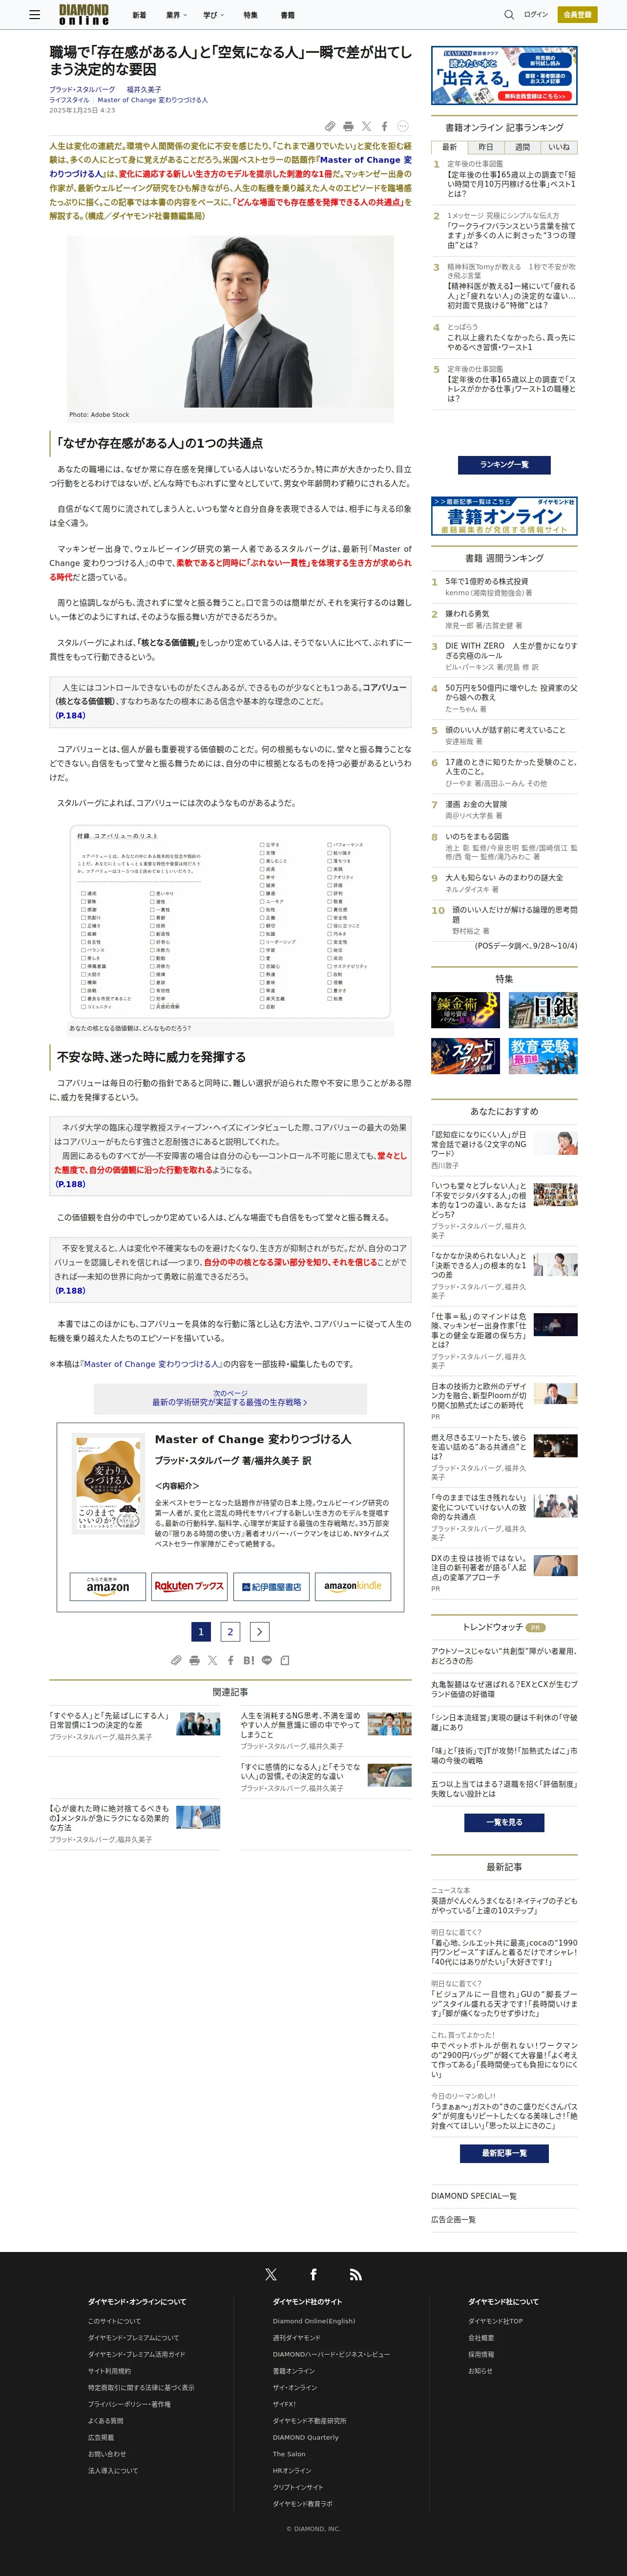Open the hamburger menu in the header
Viewport: 627px width, 2576px height.
pos(35,15)
